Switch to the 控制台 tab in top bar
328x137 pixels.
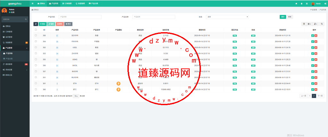41,4
